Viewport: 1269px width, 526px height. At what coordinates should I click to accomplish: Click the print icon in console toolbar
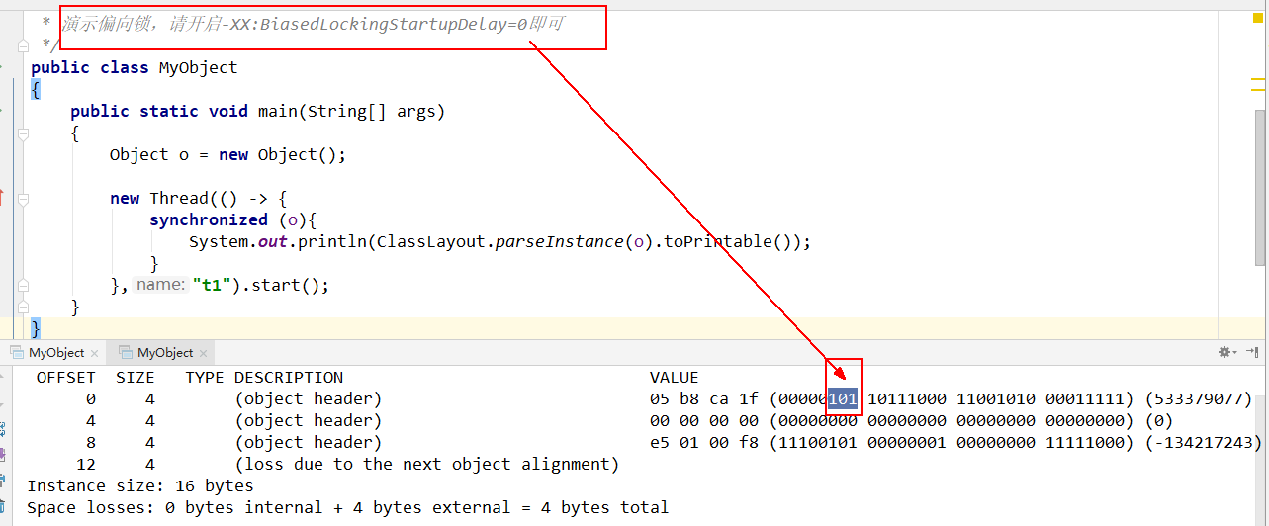point(3,481)
